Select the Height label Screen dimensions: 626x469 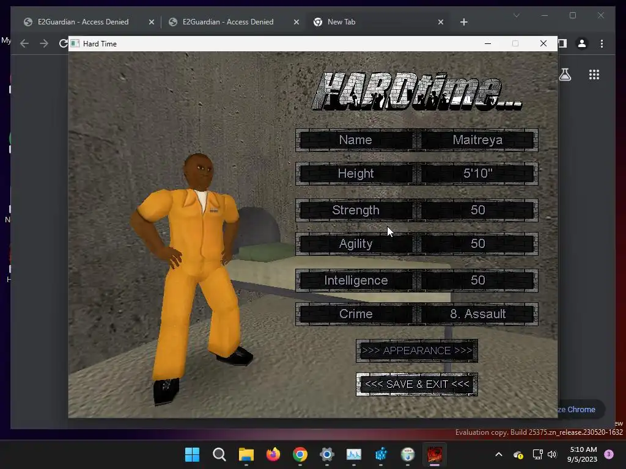(x=355, y=173)
